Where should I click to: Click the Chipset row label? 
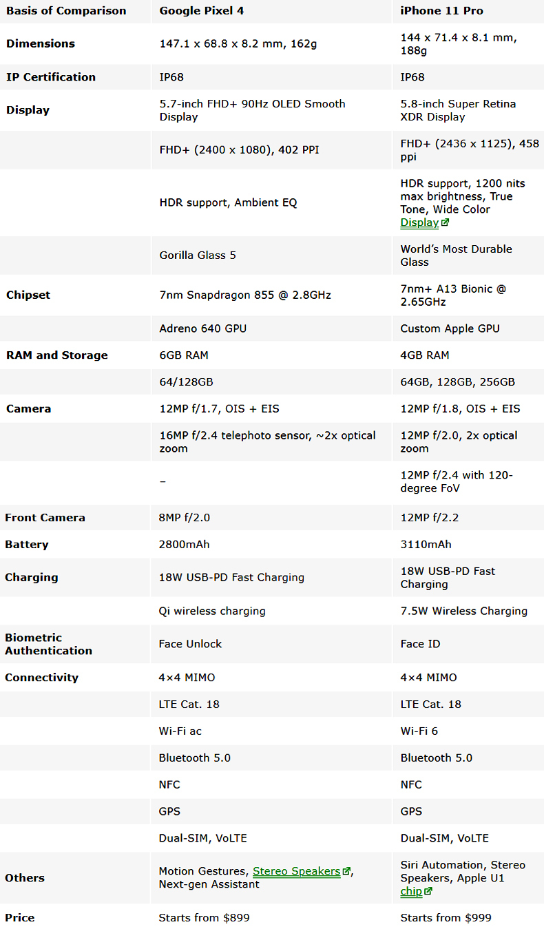pos(28,295)
